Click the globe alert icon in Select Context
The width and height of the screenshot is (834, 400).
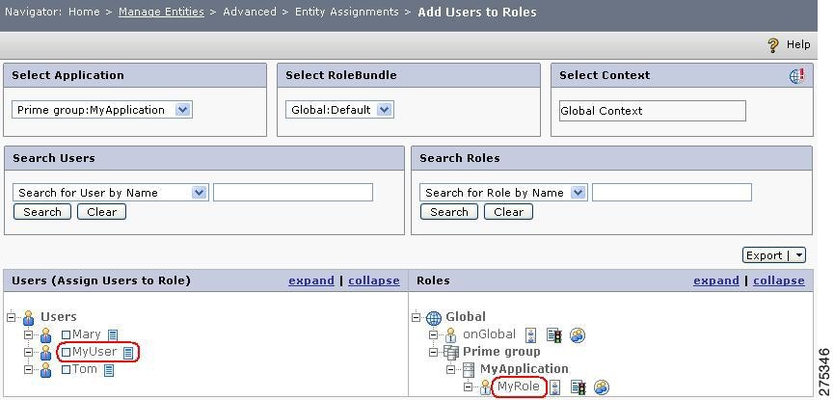[796, 76]
